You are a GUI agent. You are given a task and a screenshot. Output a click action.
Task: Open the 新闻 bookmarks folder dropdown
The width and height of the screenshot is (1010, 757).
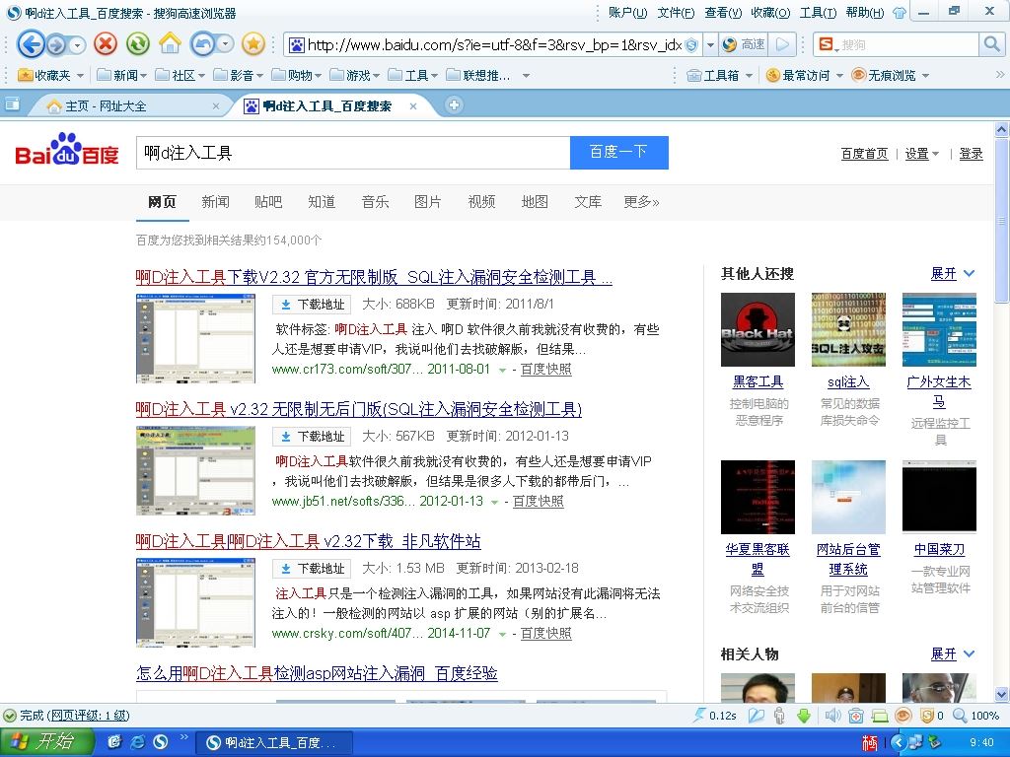point(121,75)
